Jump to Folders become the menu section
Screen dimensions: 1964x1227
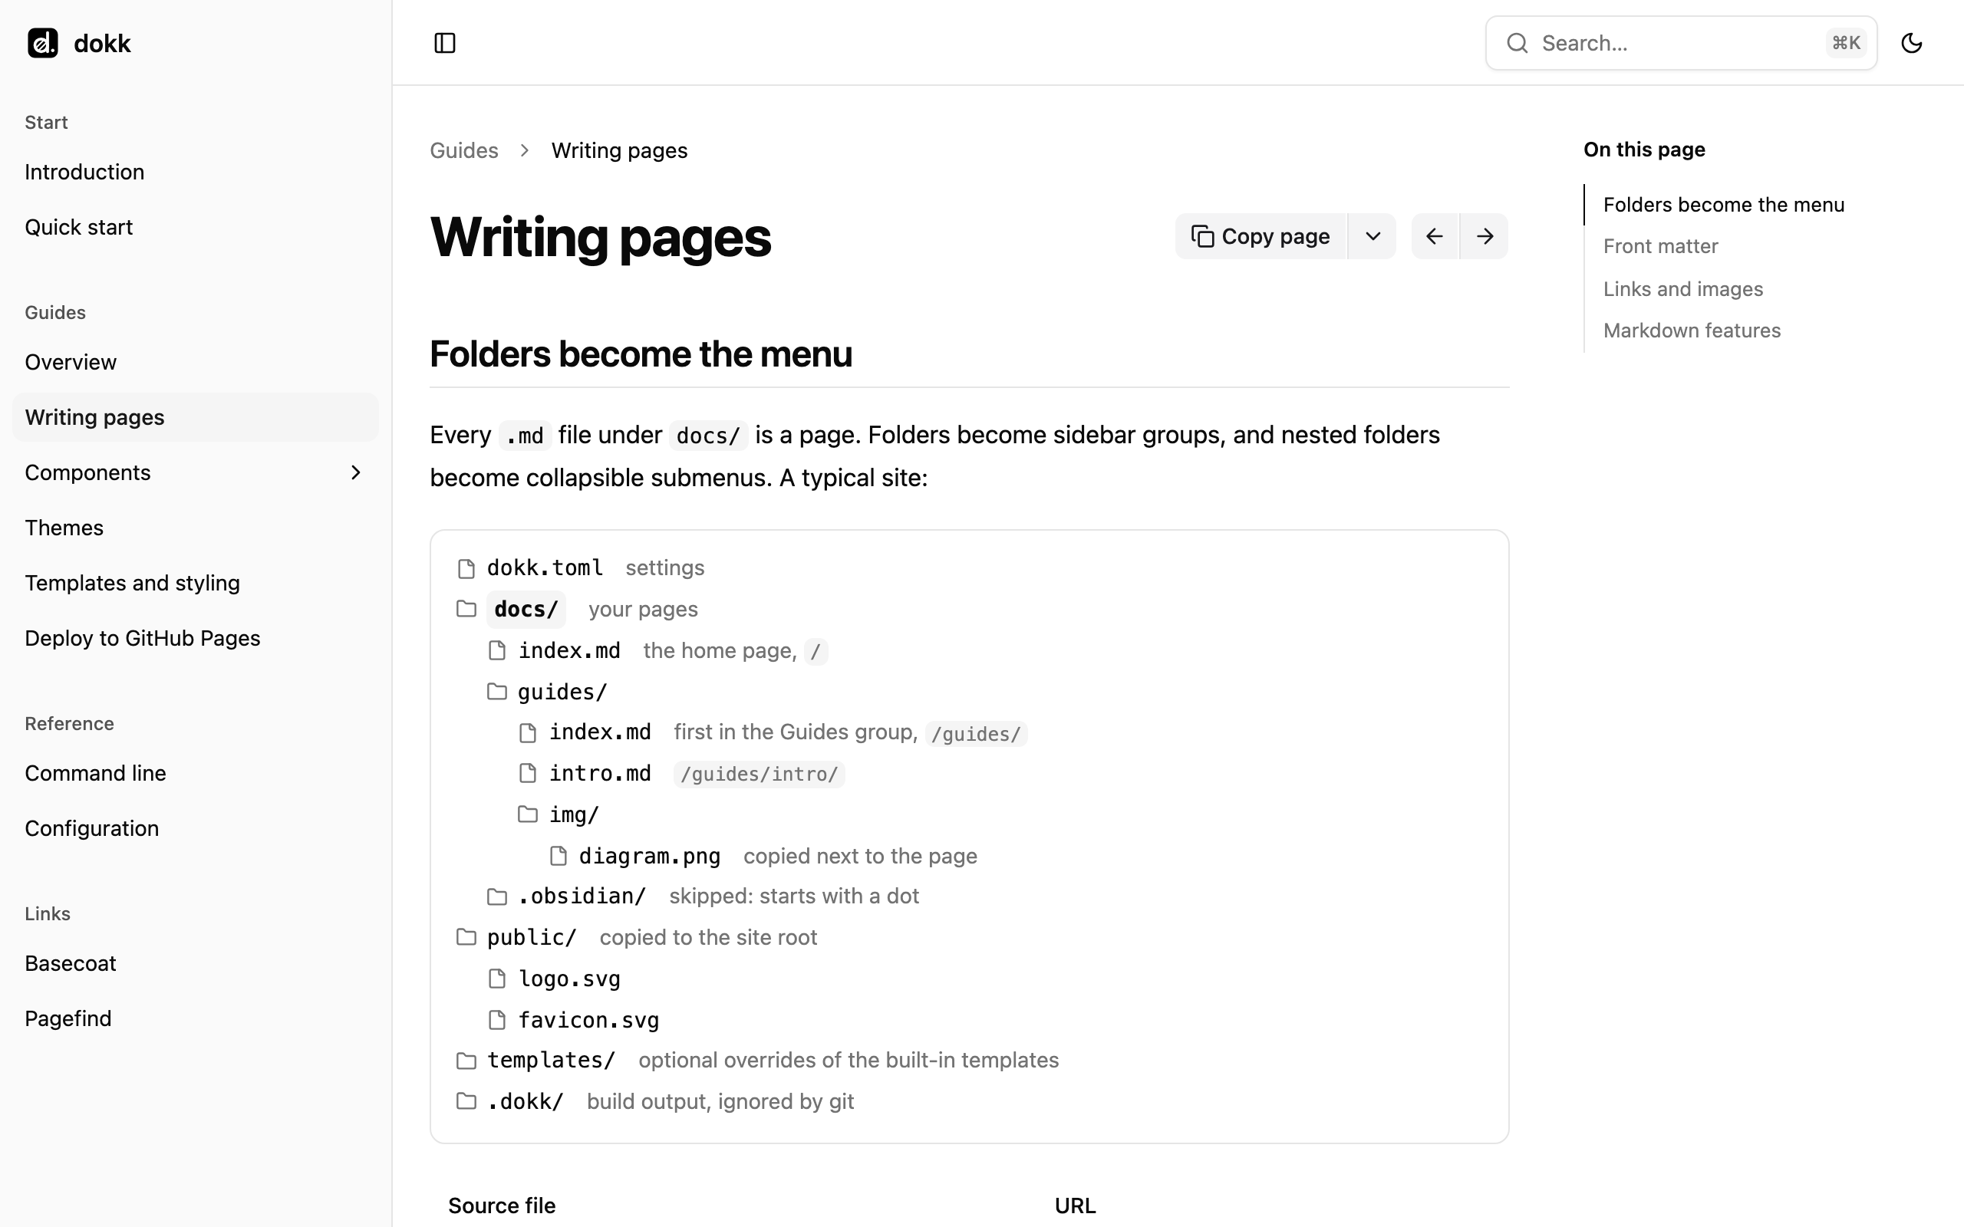pyautogui.click(x=1723, y=205)
